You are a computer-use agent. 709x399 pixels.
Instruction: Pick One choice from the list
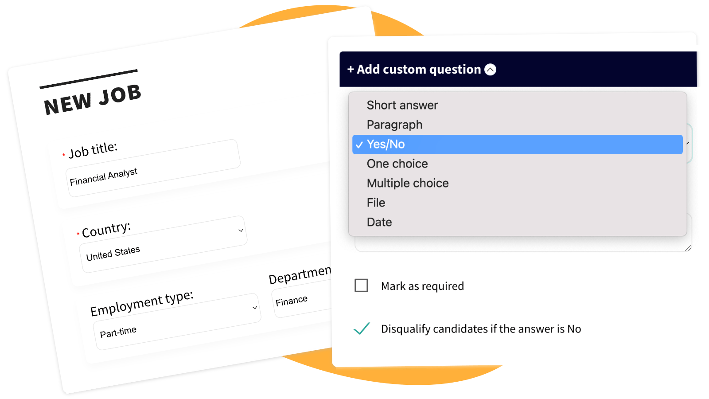click(397, 164)
